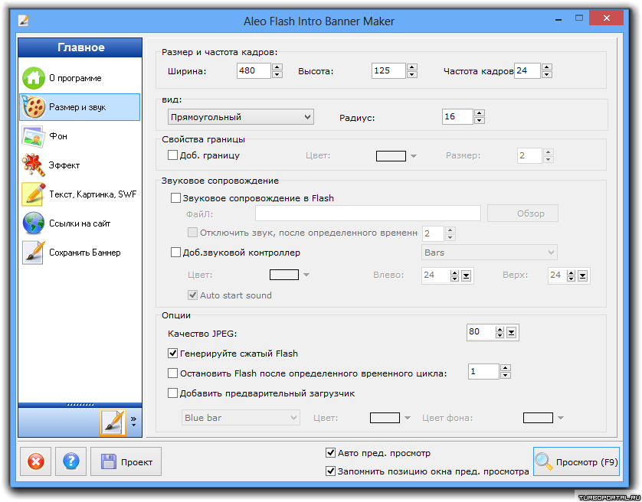Decrease the Радиус value with down arrow
Screen dimensions: 642x502
[x=480, y=121]
